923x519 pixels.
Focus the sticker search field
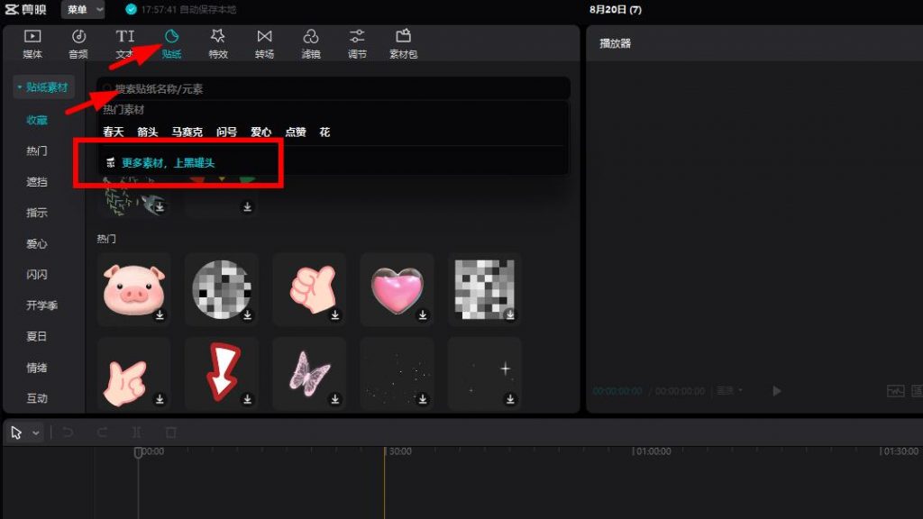pyautogui.click(x=334, y=89)
